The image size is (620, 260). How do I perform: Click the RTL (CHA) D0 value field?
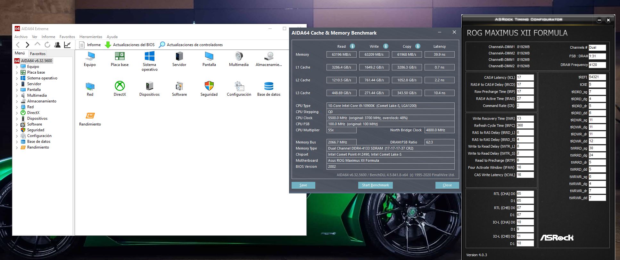pos(525,194)
